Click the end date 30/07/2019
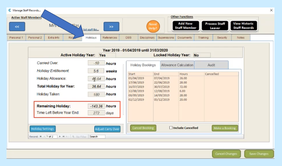Screen dimensions: 282x166 click(162, 87)
